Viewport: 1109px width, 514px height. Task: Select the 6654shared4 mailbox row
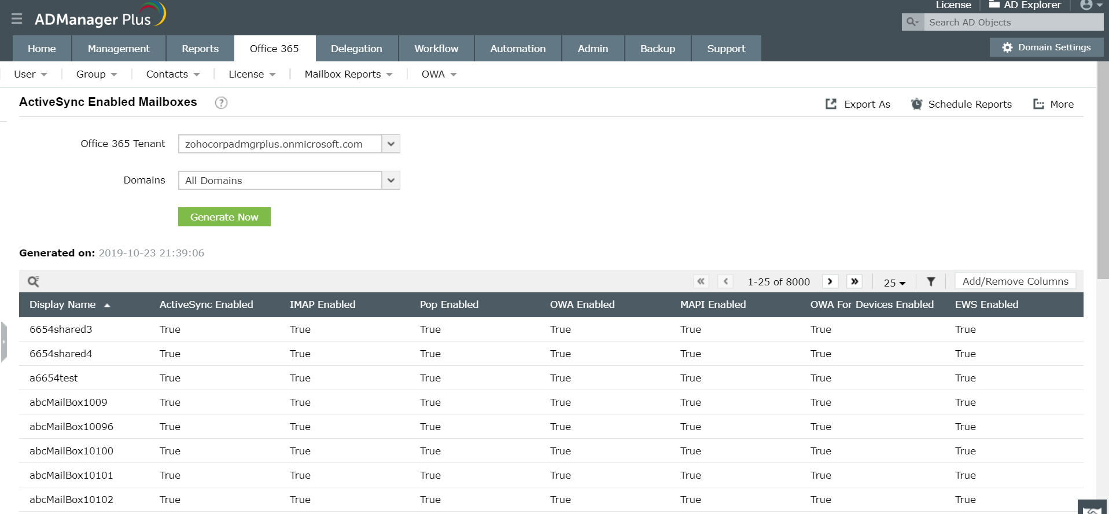(x=551, y=354)
